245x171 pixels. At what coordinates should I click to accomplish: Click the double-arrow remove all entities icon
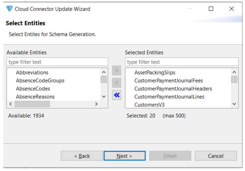tap(117, 95)
